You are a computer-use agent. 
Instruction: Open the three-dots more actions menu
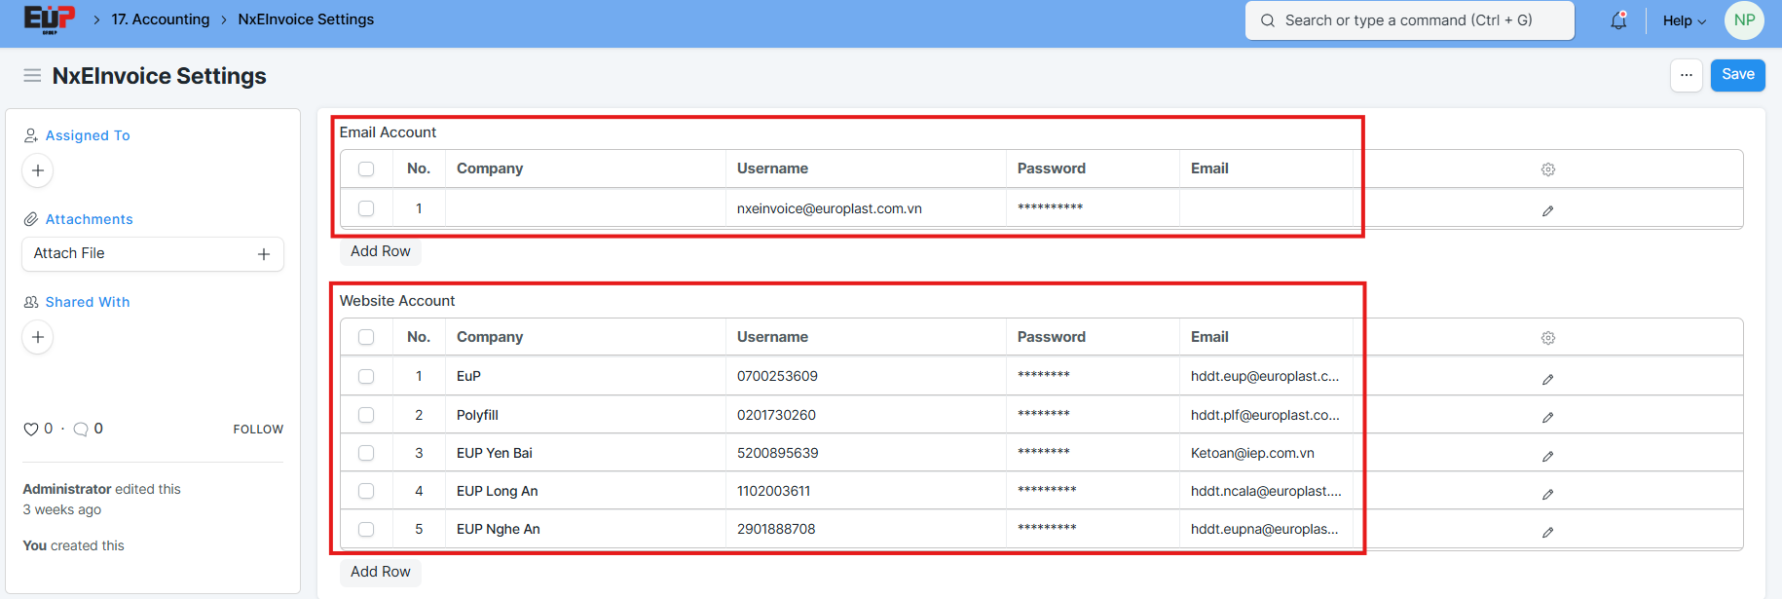1686,75
